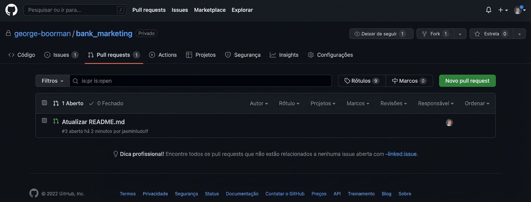Click the 'Novo pull request' button

[x=467, y=81]
